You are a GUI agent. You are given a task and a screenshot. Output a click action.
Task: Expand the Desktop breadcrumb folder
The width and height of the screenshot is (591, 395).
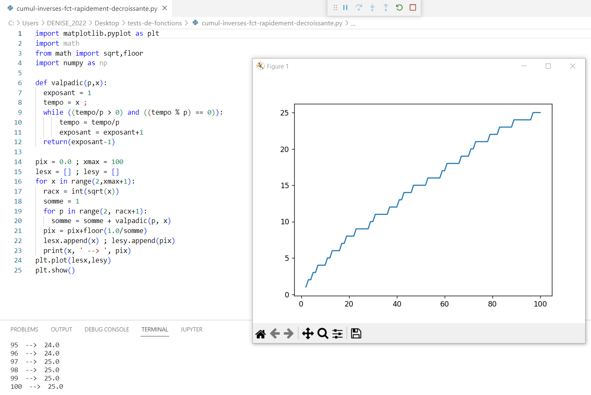(x=107, y=23)
